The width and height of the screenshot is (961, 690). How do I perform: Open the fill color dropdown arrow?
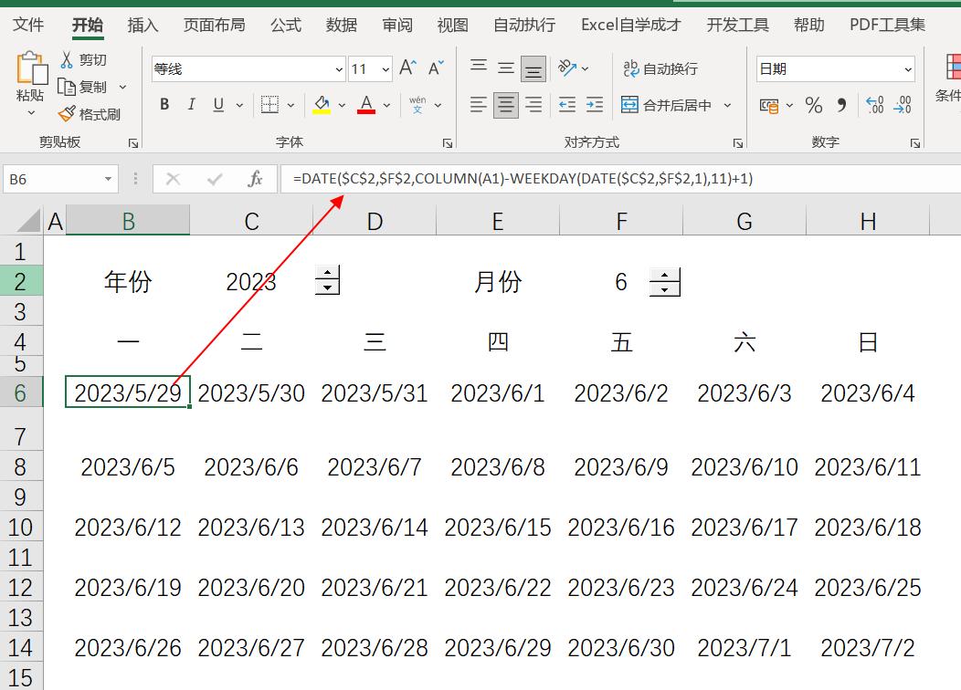point(342,104)
